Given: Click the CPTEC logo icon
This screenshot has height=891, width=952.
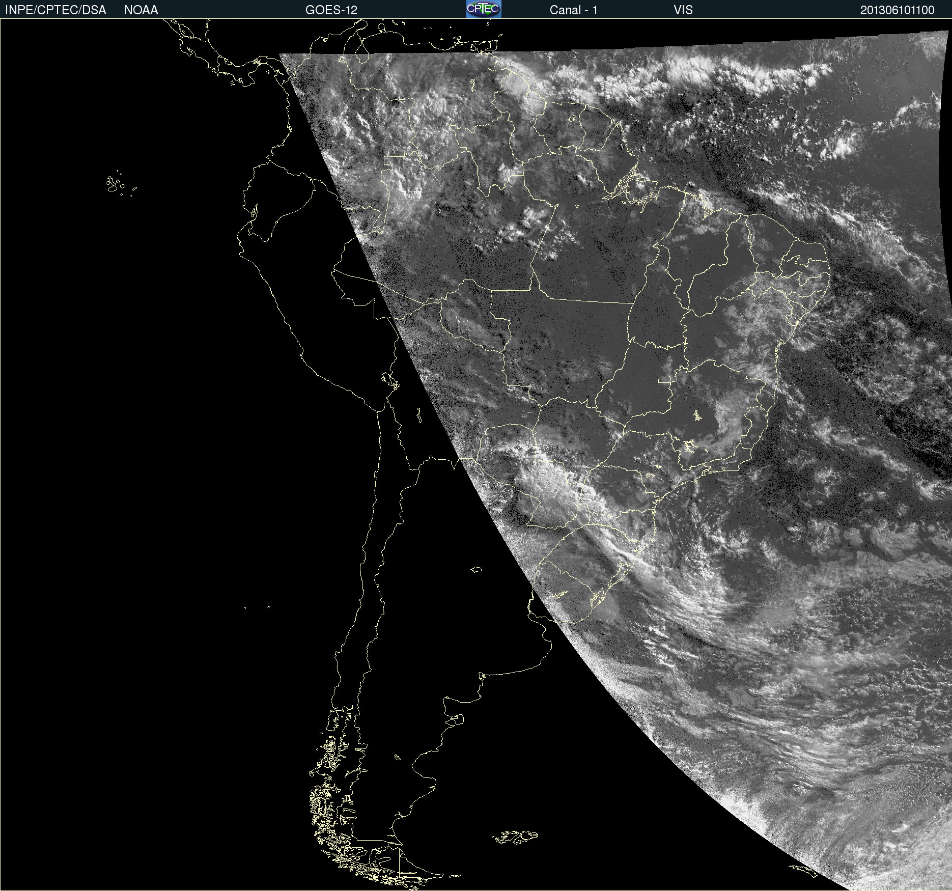Looking at the screenshot, I should [x=484, y=9].
